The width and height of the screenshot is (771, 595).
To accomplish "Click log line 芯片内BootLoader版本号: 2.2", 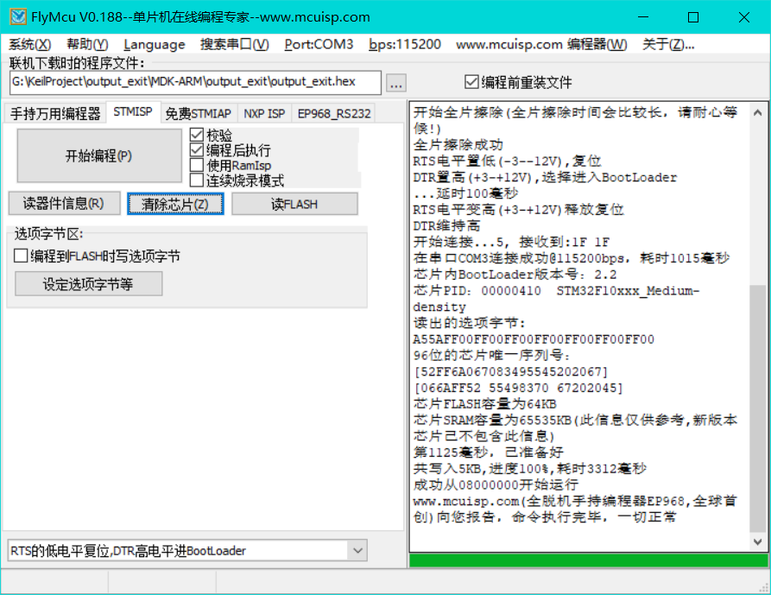I will tap(515, 275).
